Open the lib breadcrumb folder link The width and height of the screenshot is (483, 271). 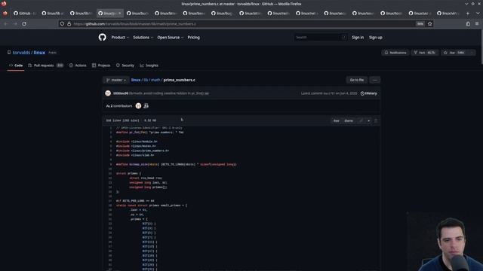146,80
